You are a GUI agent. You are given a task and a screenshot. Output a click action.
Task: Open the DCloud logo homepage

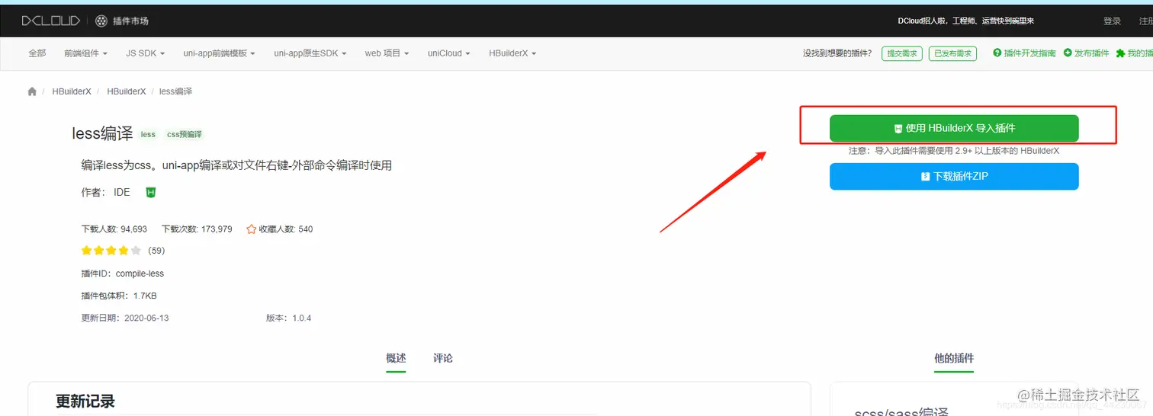pos(51,21)
